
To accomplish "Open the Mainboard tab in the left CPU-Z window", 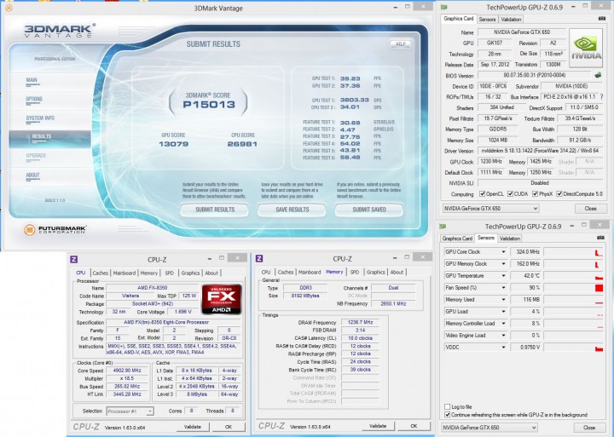I will pos(125,273).
